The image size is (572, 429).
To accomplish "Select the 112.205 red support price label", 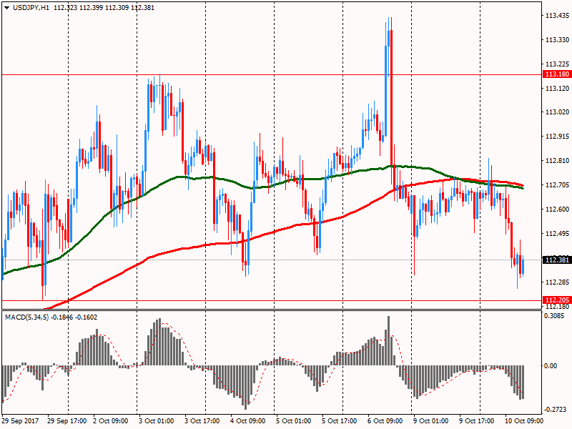I will [557, 300].
